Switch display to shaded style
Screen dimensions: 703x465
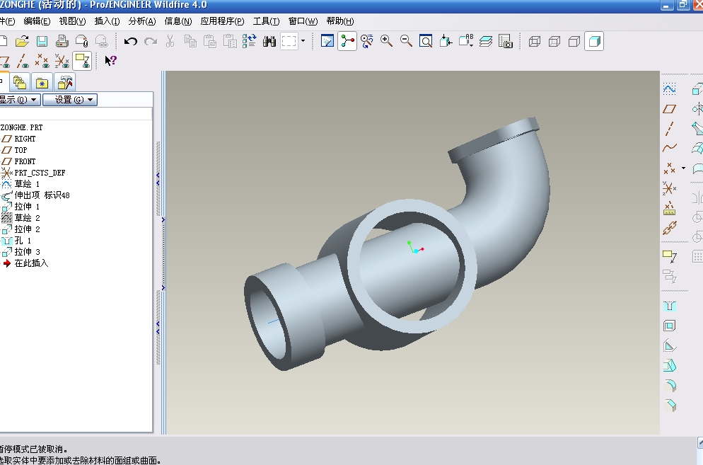click(594, 41)
